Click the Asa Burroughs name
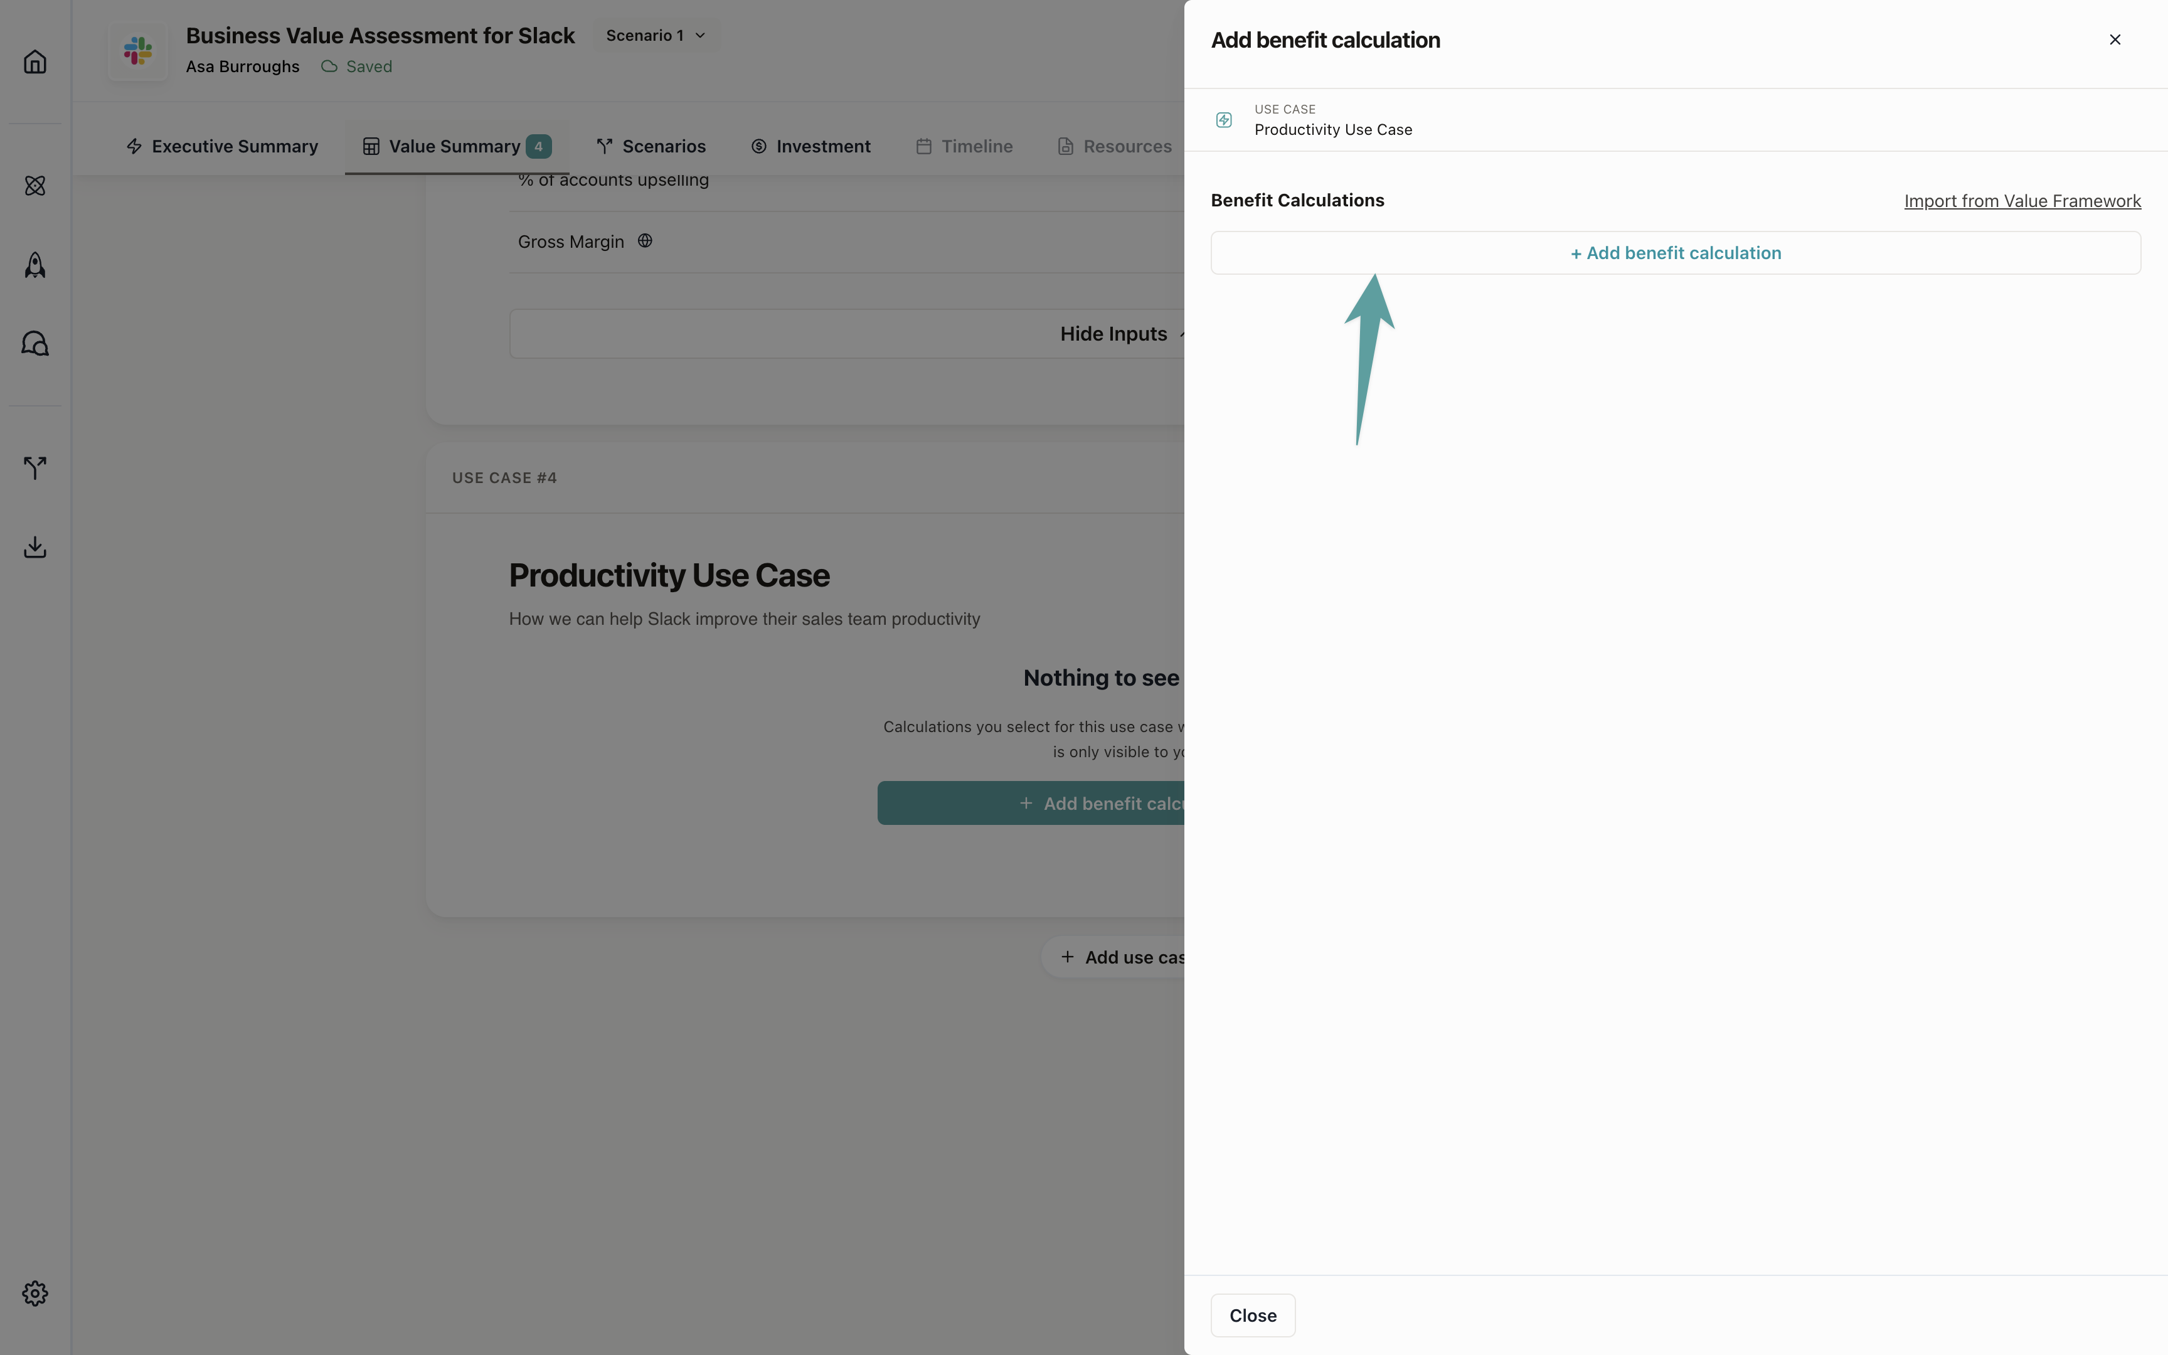Viewport: 2168px width, 1355px height. coord(243,66)
